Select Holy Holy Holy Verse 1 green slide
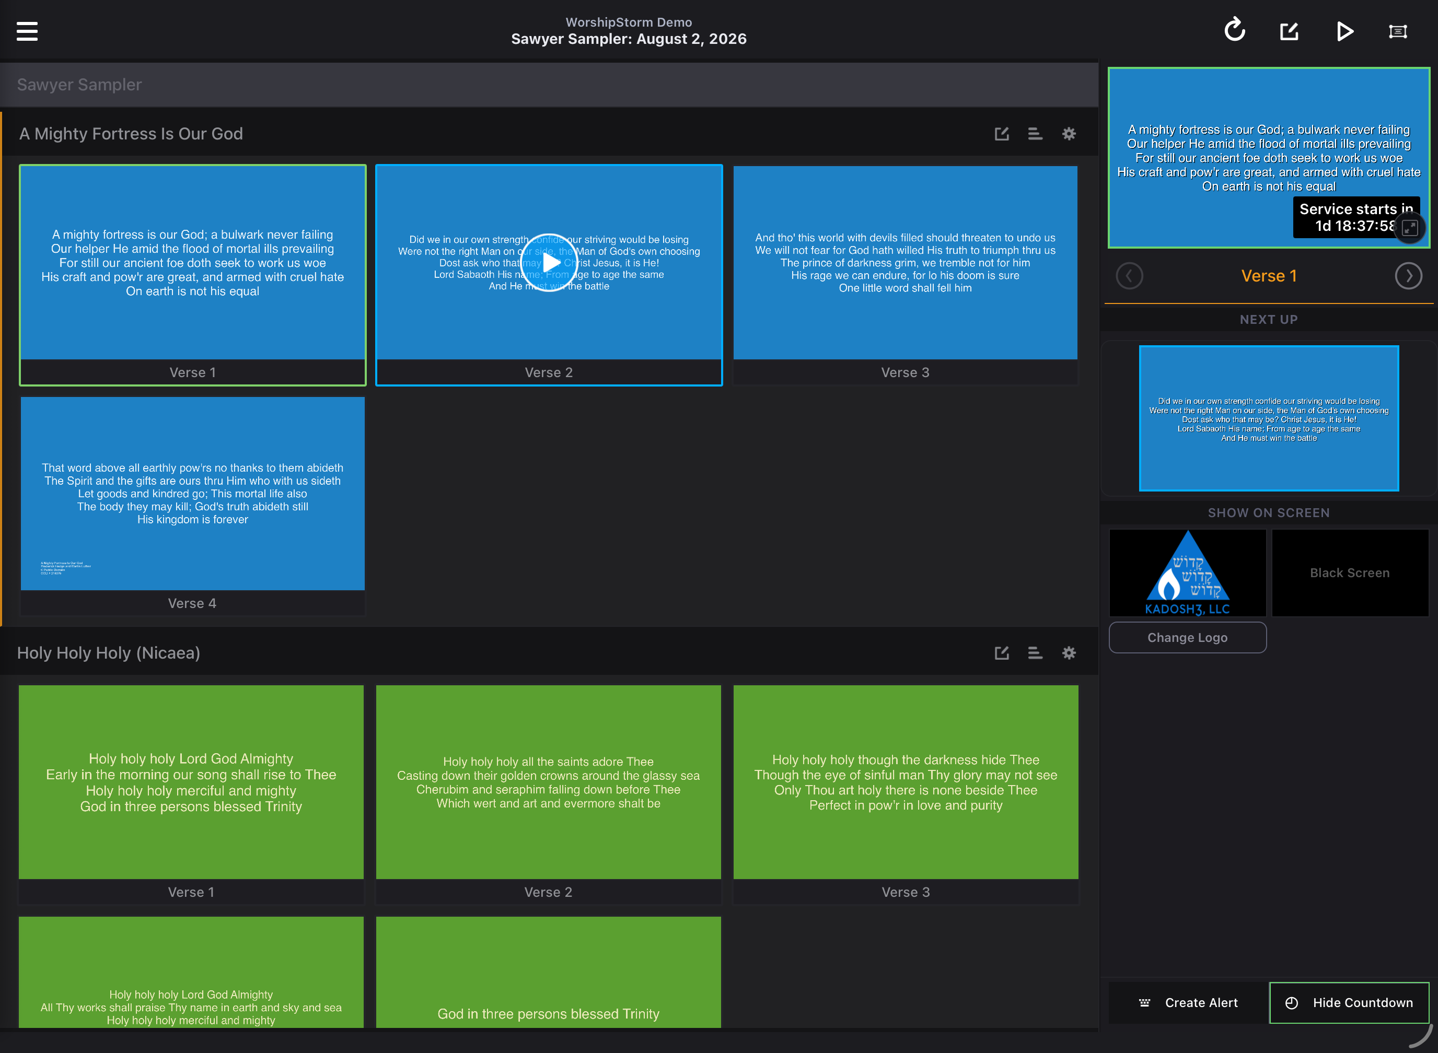Image resolution: width=1438 pixels, height=1053 pixels. click(191, 794)
